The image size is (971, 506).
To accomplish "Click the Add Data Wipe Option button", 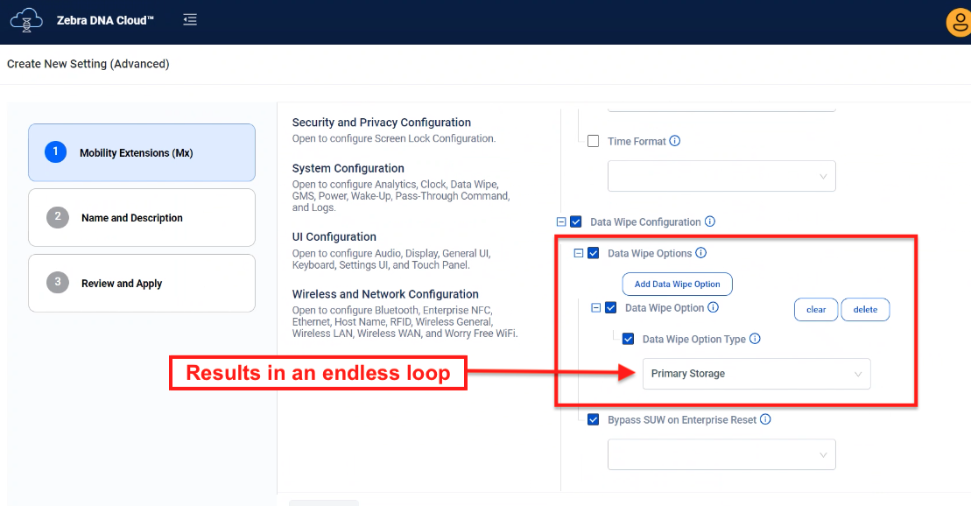I will 677,285.
